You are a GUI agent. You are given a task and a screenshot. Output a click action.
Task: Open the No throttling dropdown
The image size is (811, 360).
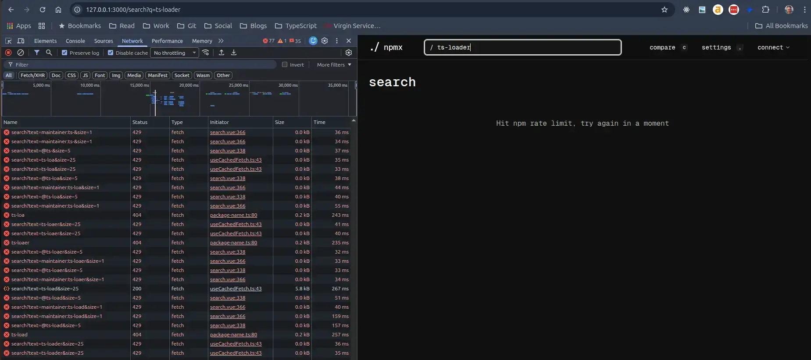(x=175, y=53)
